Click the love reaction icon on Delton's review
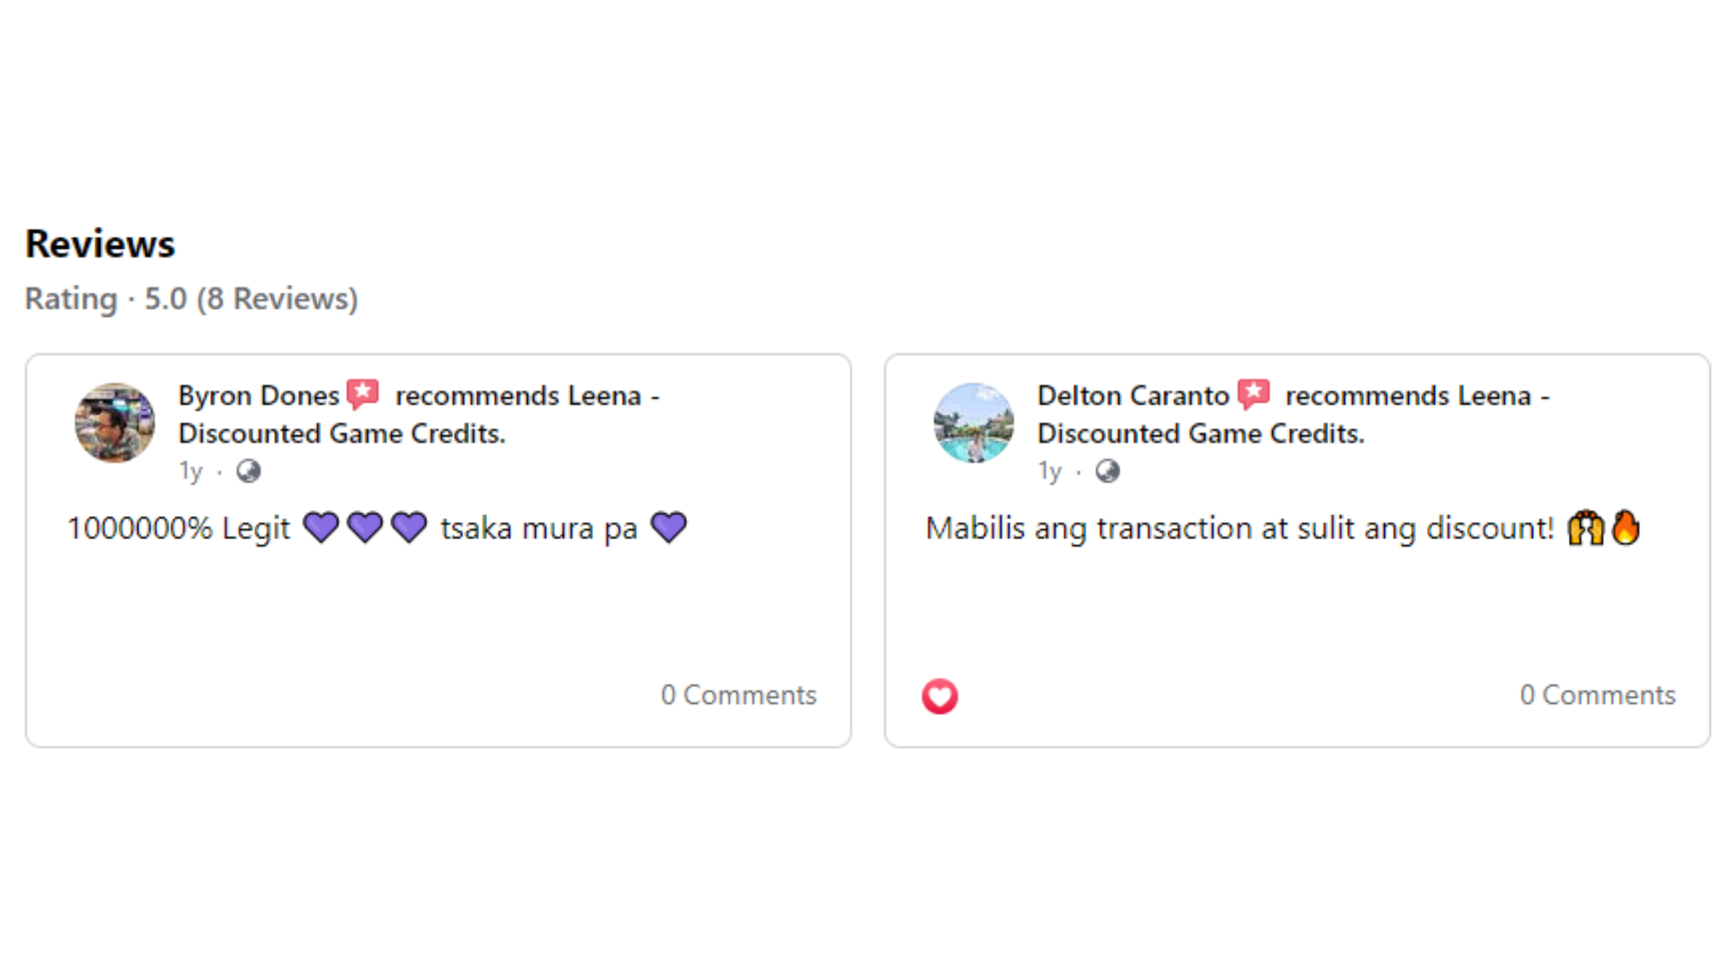Viewport: 1731px width, 973px height. [939, 696]
